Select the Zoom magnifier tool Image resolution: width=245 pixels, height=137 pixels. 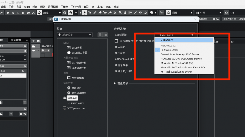click(x=120, y=13)
